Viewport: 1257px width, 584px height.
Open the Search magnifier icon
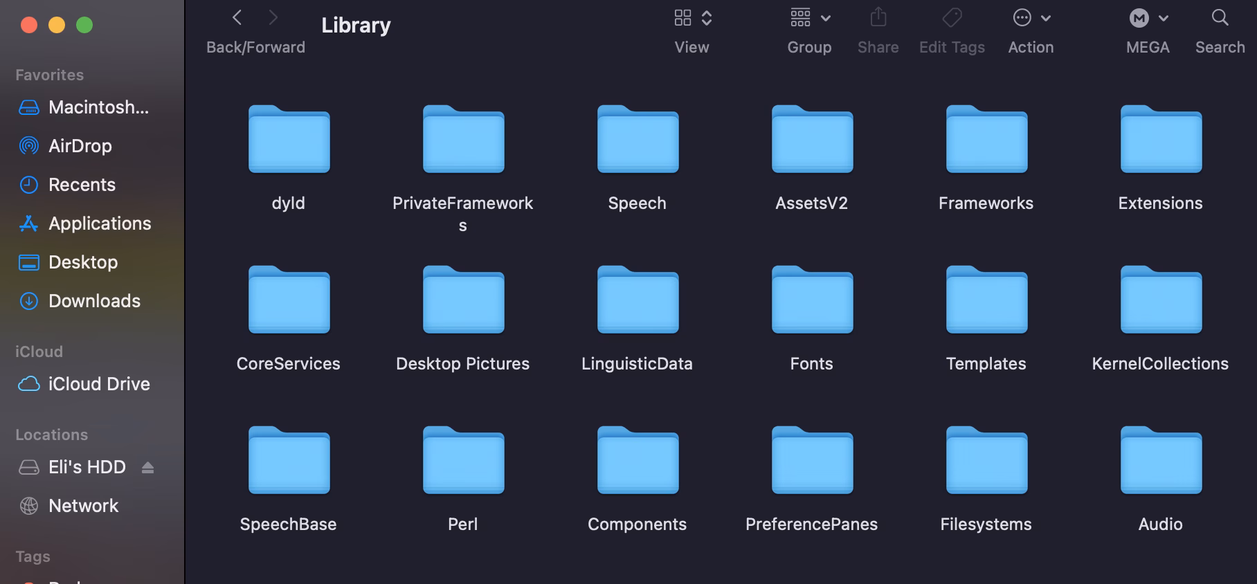pyautogui.click(x=1220, y=18)
